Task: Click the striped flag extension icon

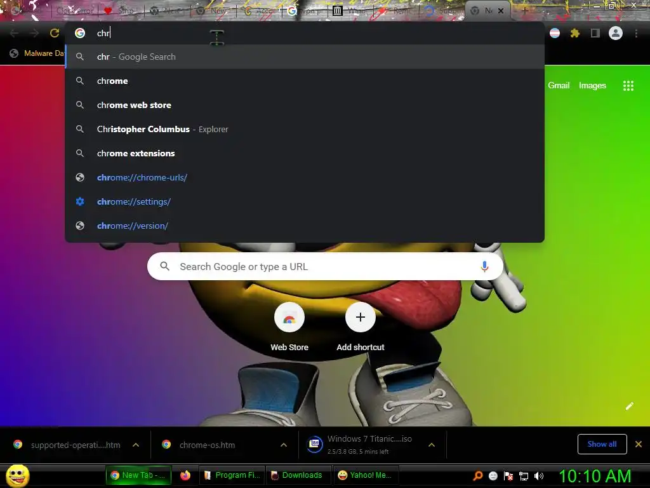Action: tap(555, 33)
